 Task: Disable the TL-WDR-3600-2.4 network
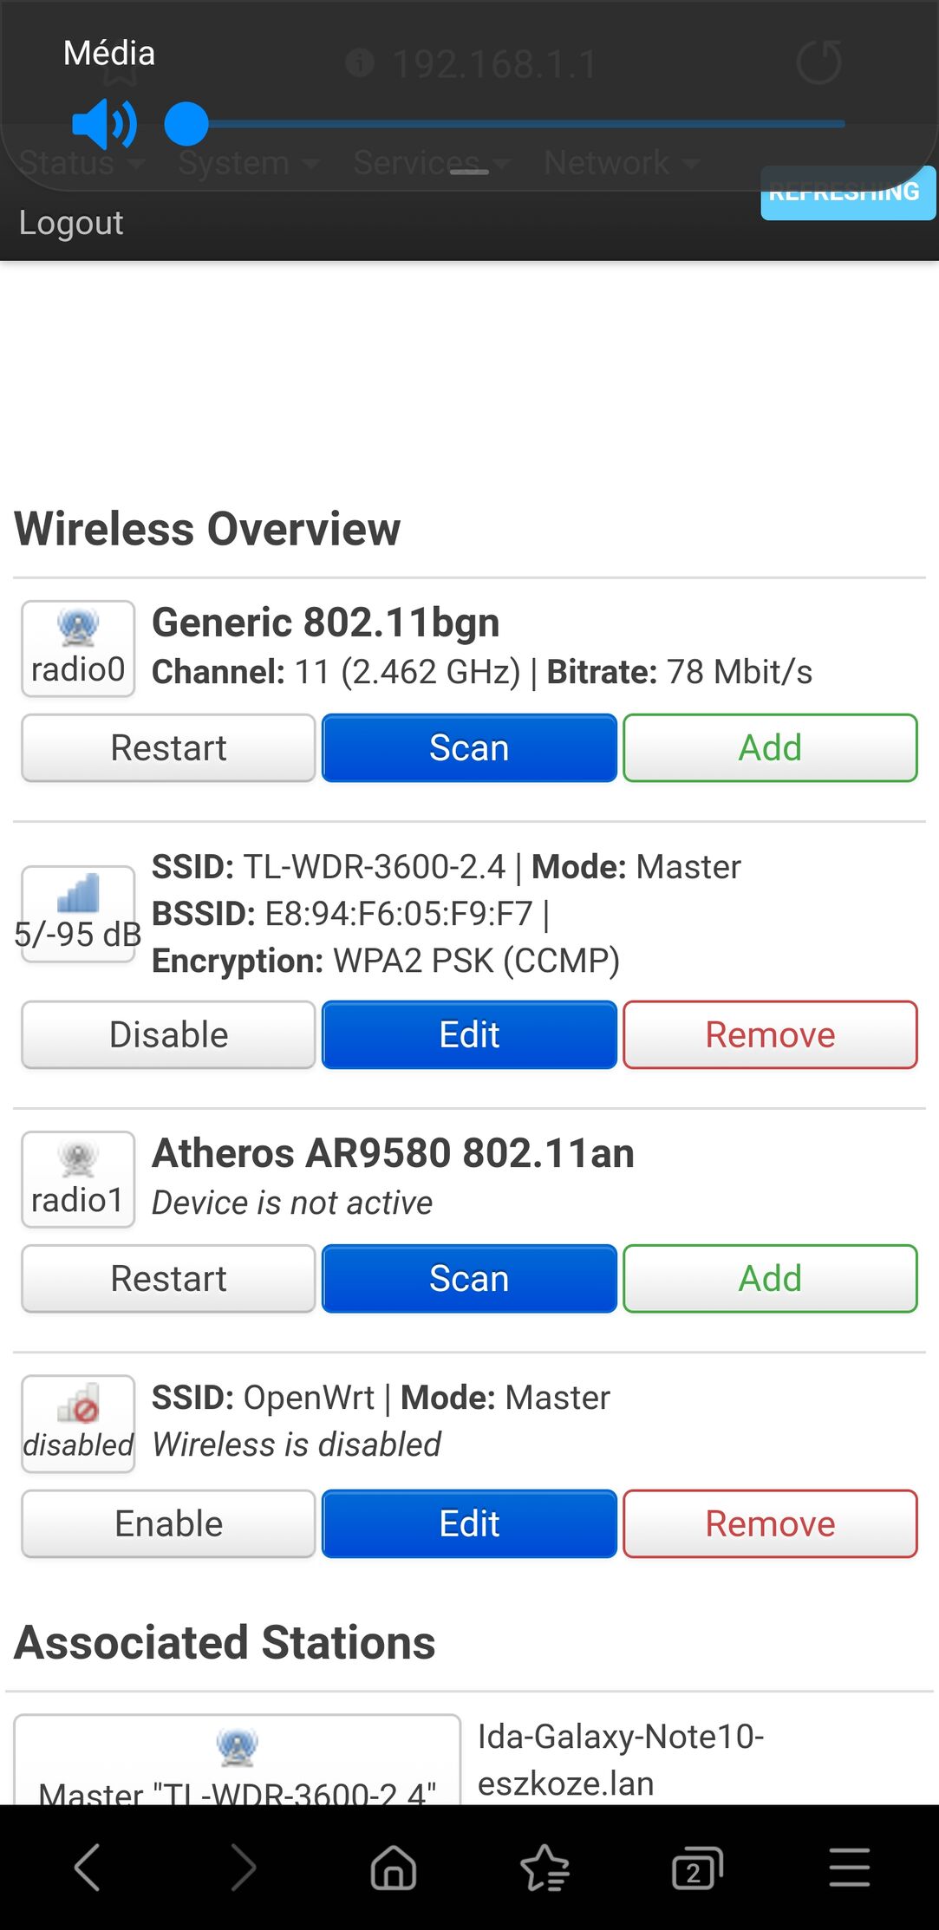[168, 1034]
